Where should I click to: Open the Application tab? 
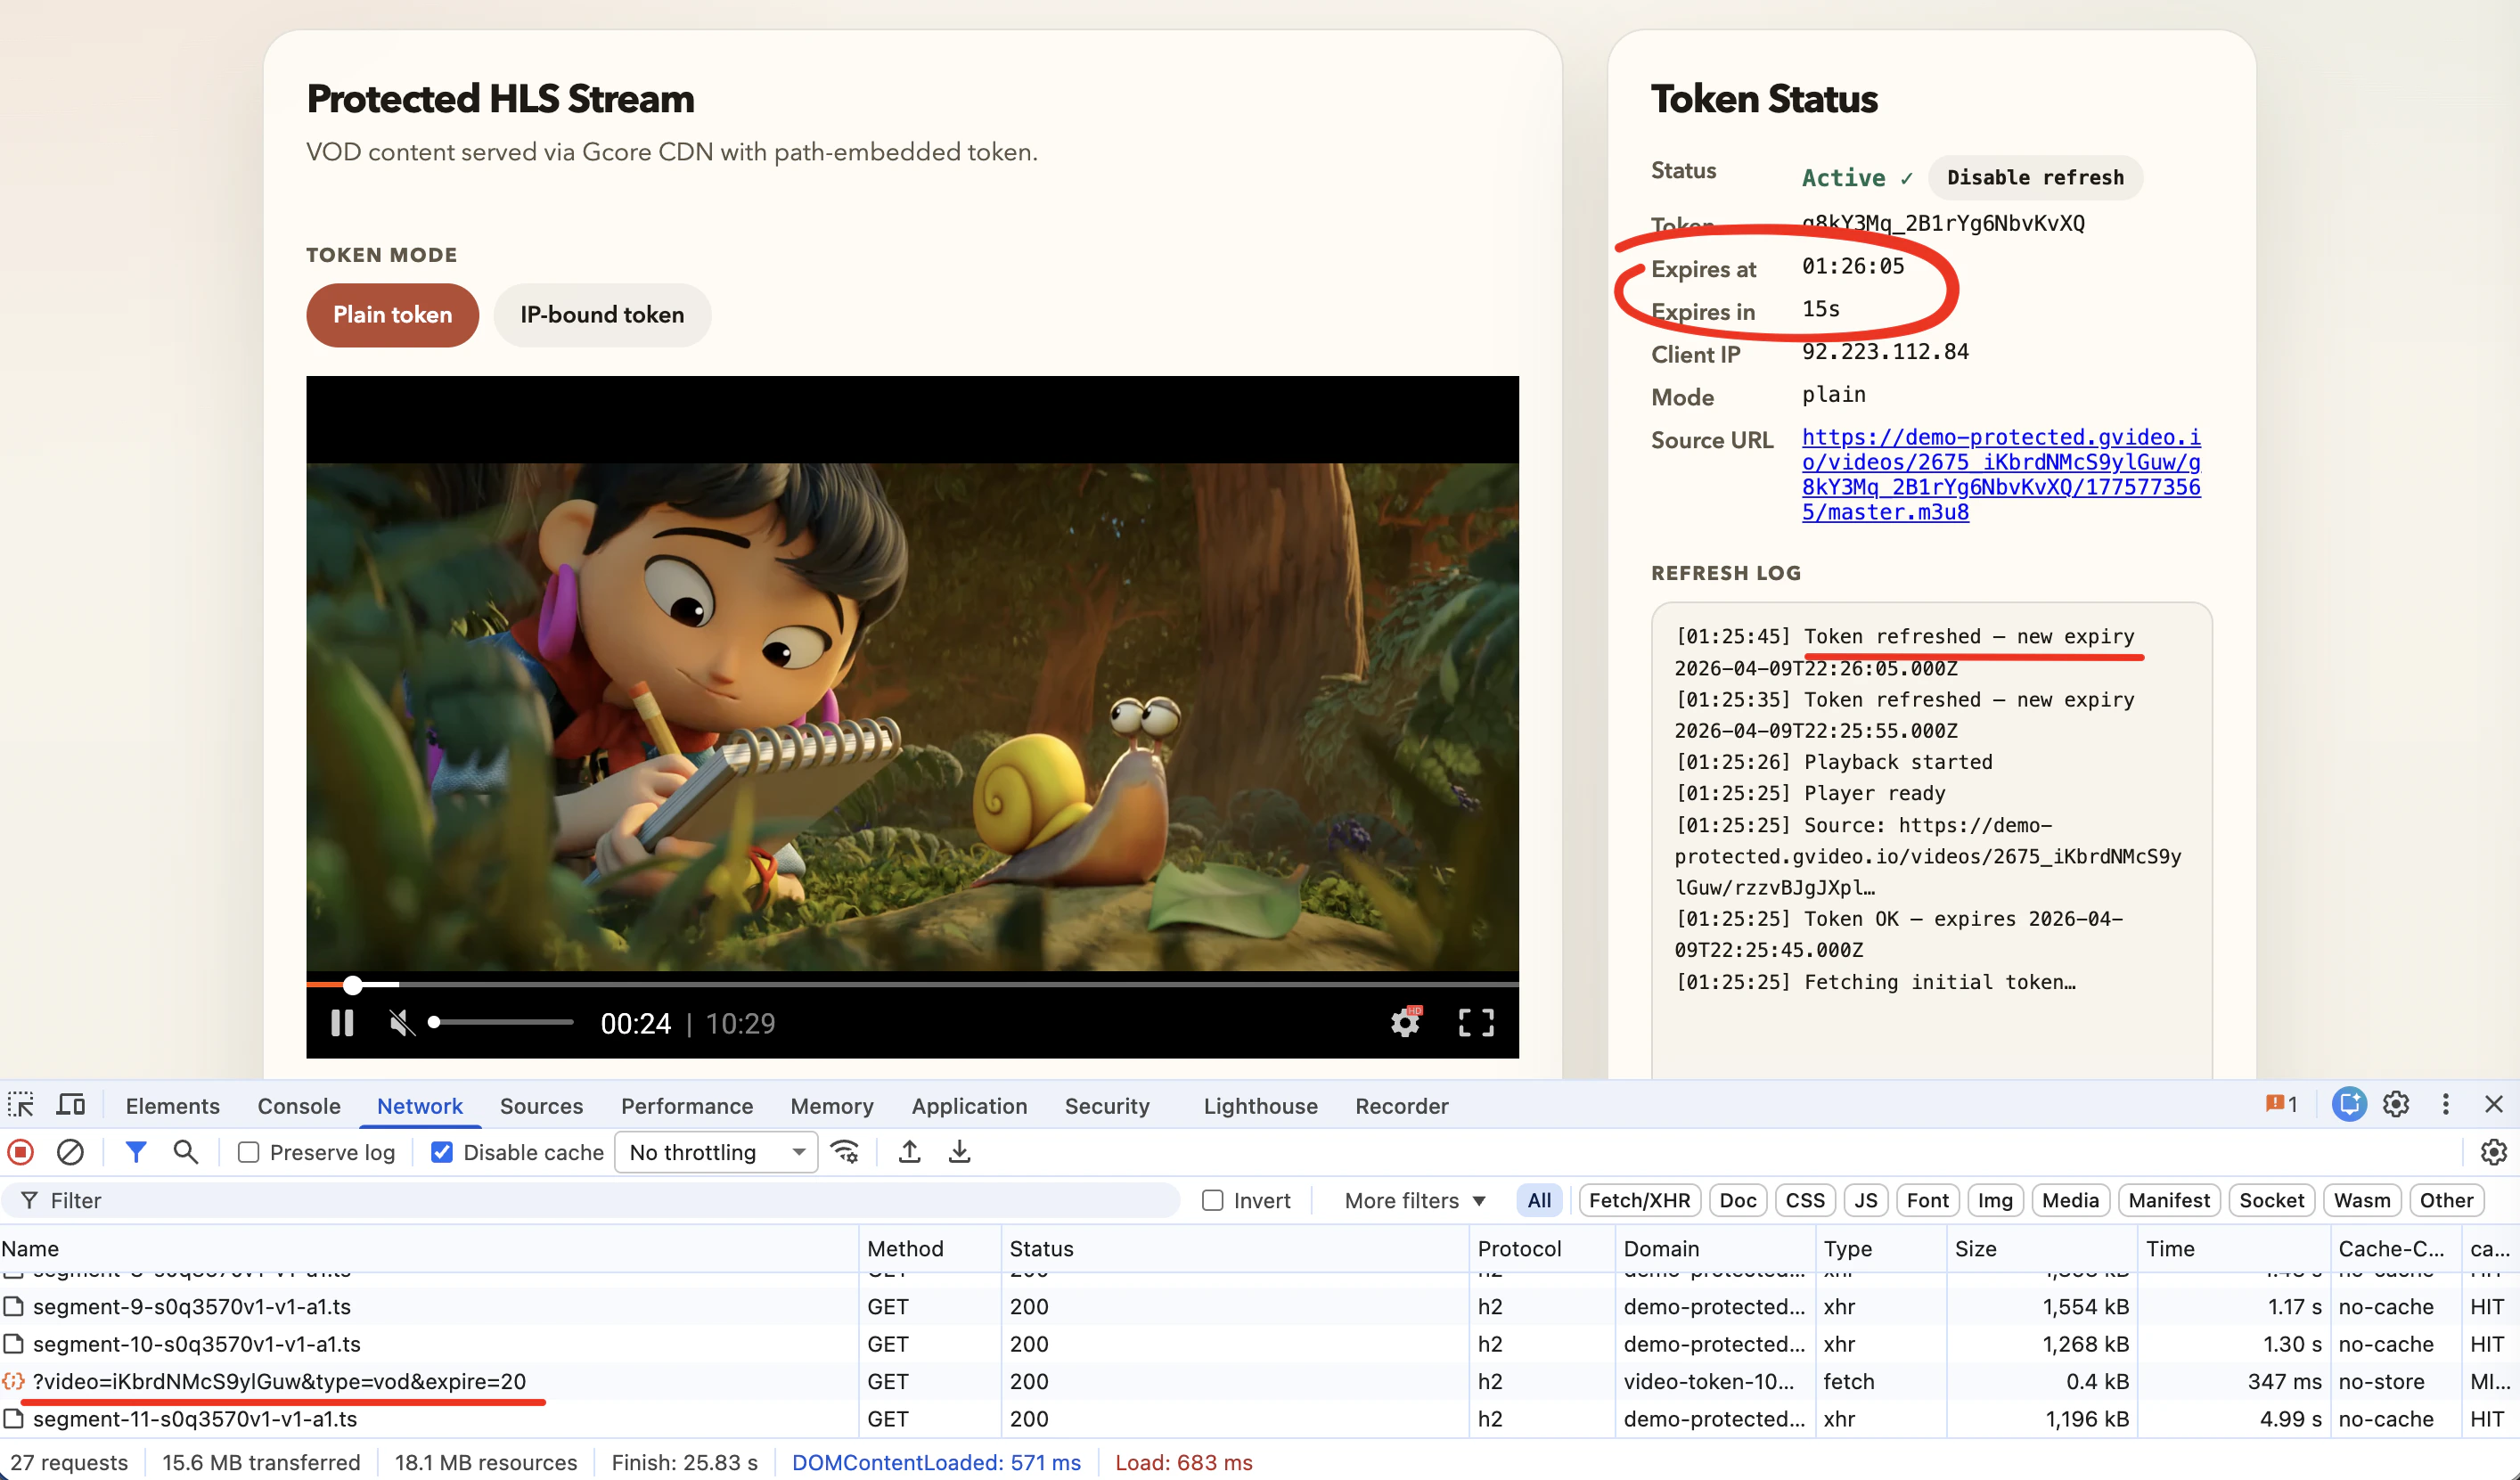[969, 1106]
